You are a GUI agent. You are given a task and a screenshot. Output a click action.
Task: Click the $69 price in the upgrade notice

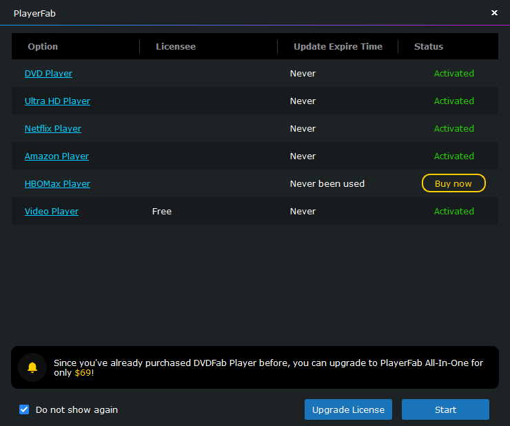[x=83, y=373]
